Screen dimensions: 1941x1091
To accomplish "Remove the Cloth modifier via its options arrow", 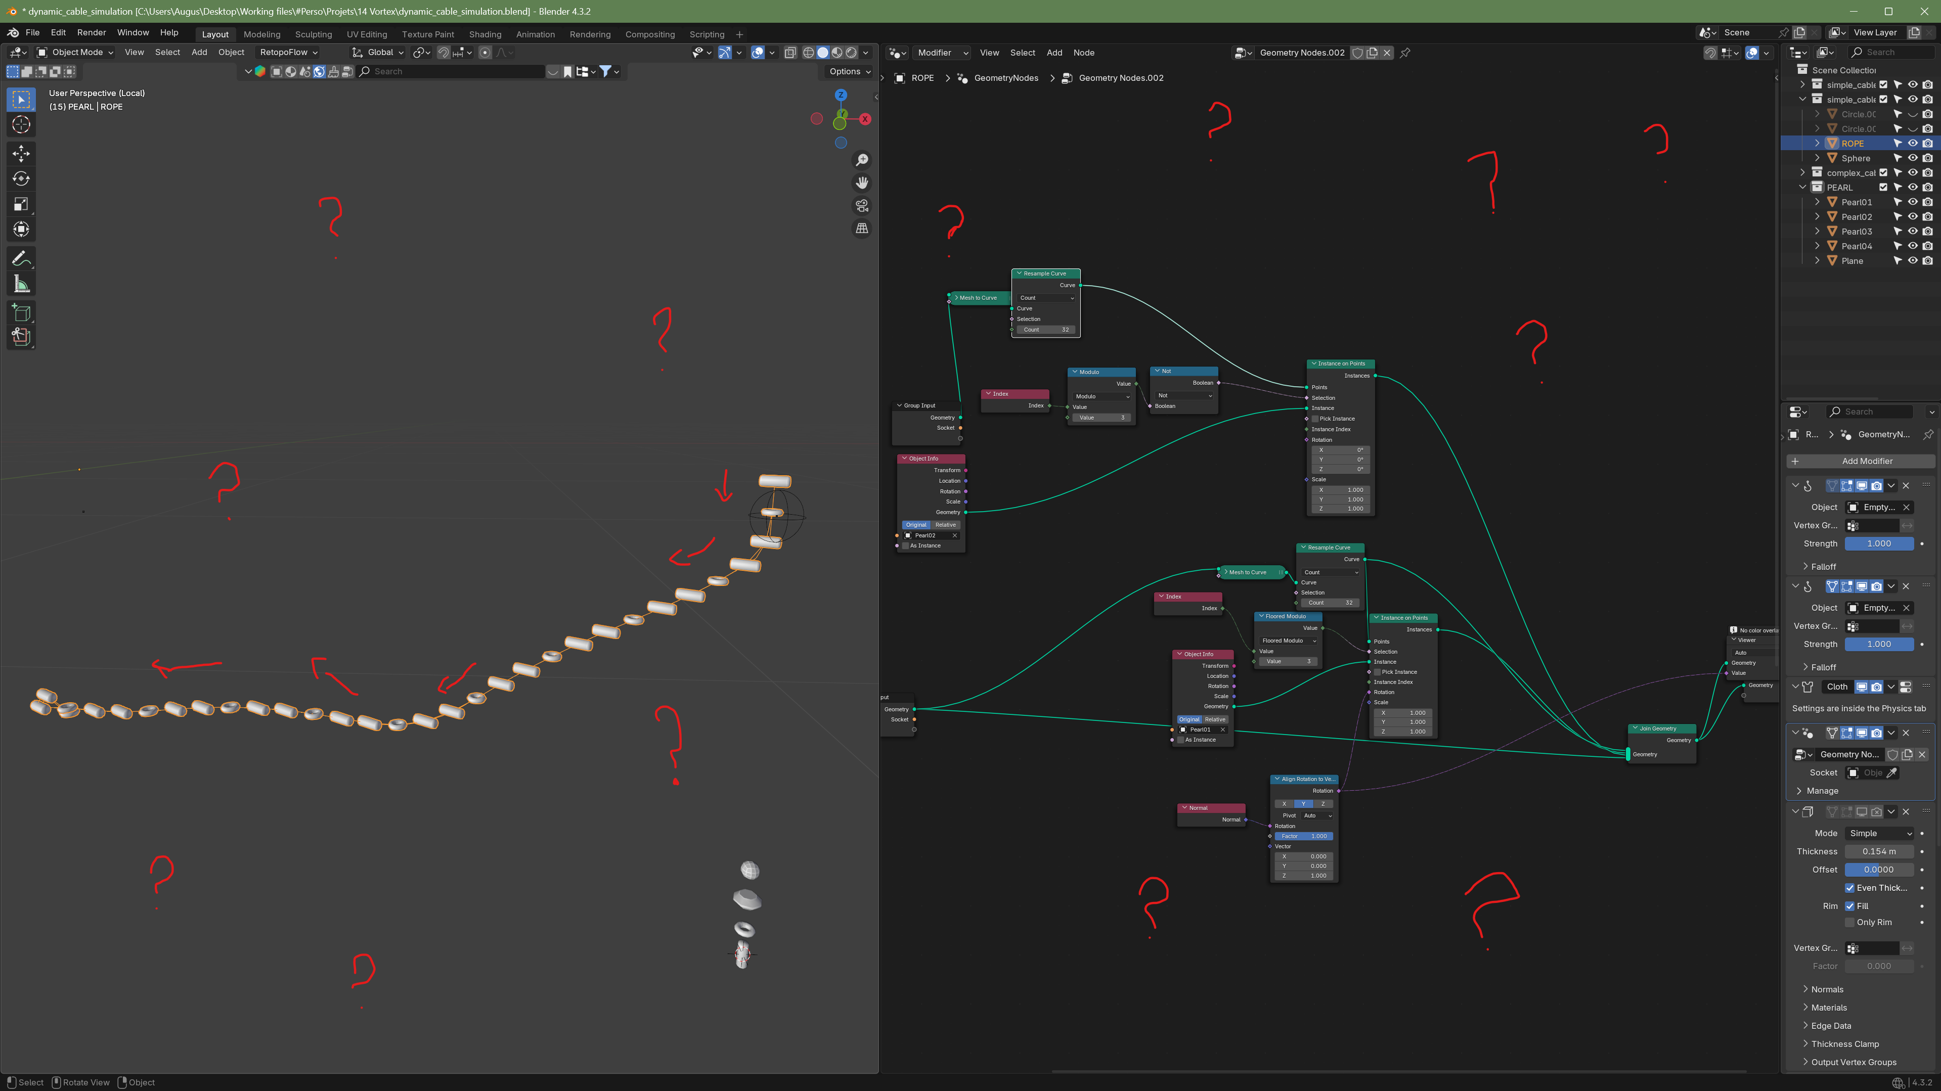I will point(1891,687).
